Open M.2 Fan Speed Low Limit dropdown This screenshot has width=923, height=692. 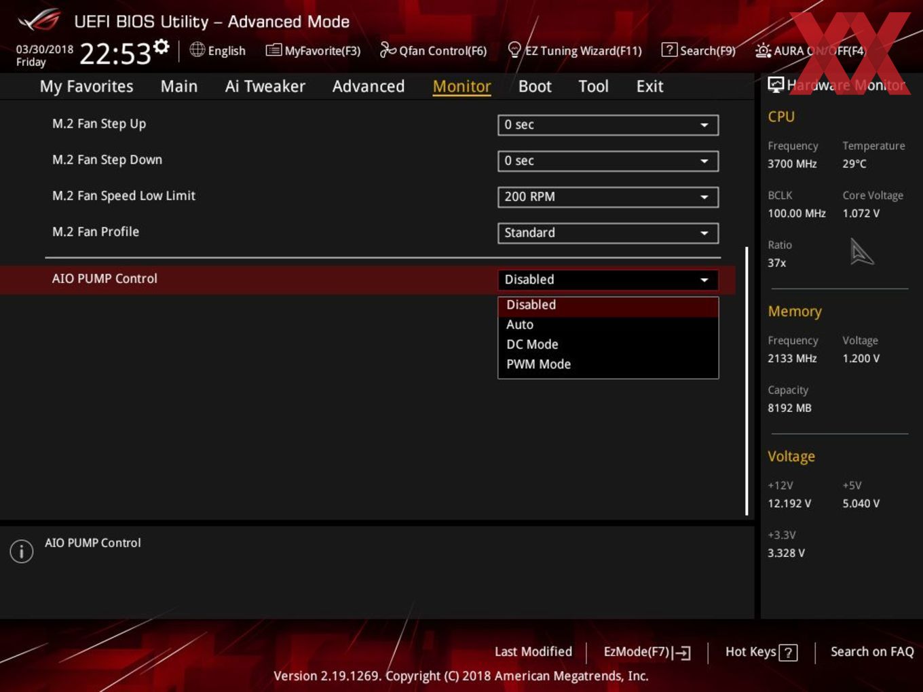608,197
